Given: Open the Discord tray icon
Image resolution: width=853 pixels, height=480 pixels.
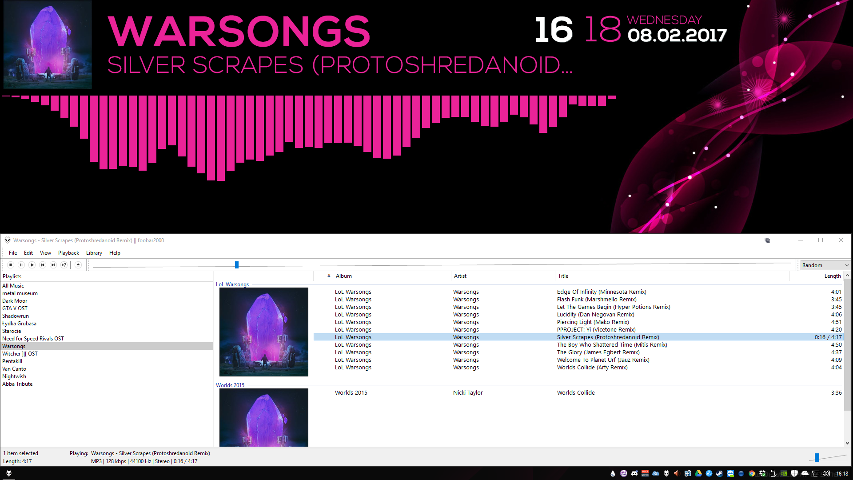Looking at the screenshot, I should pos(634,473).
